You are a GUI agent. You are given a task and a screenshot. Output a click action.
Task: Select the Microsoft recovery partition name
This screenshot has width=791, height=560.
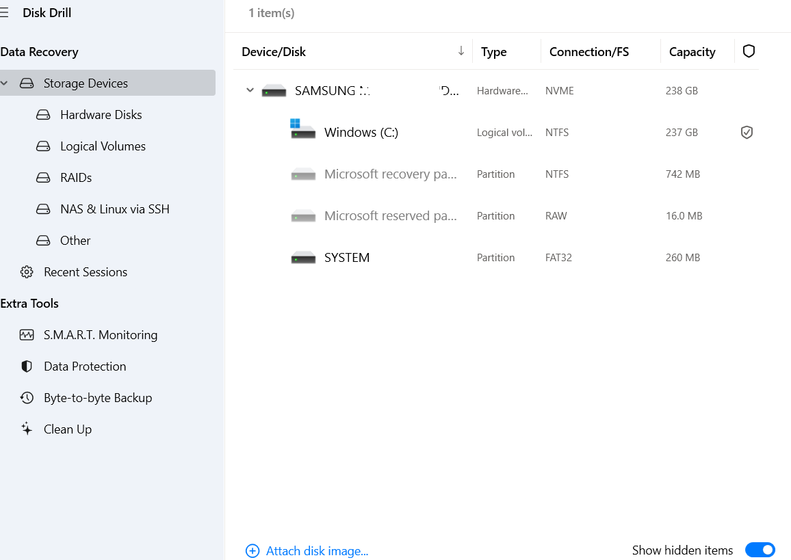(x=391, y=174)
